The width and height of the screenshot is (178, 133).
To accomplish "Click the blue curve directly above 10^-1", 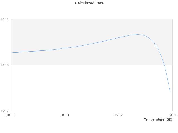I will [x=65, y=48].
